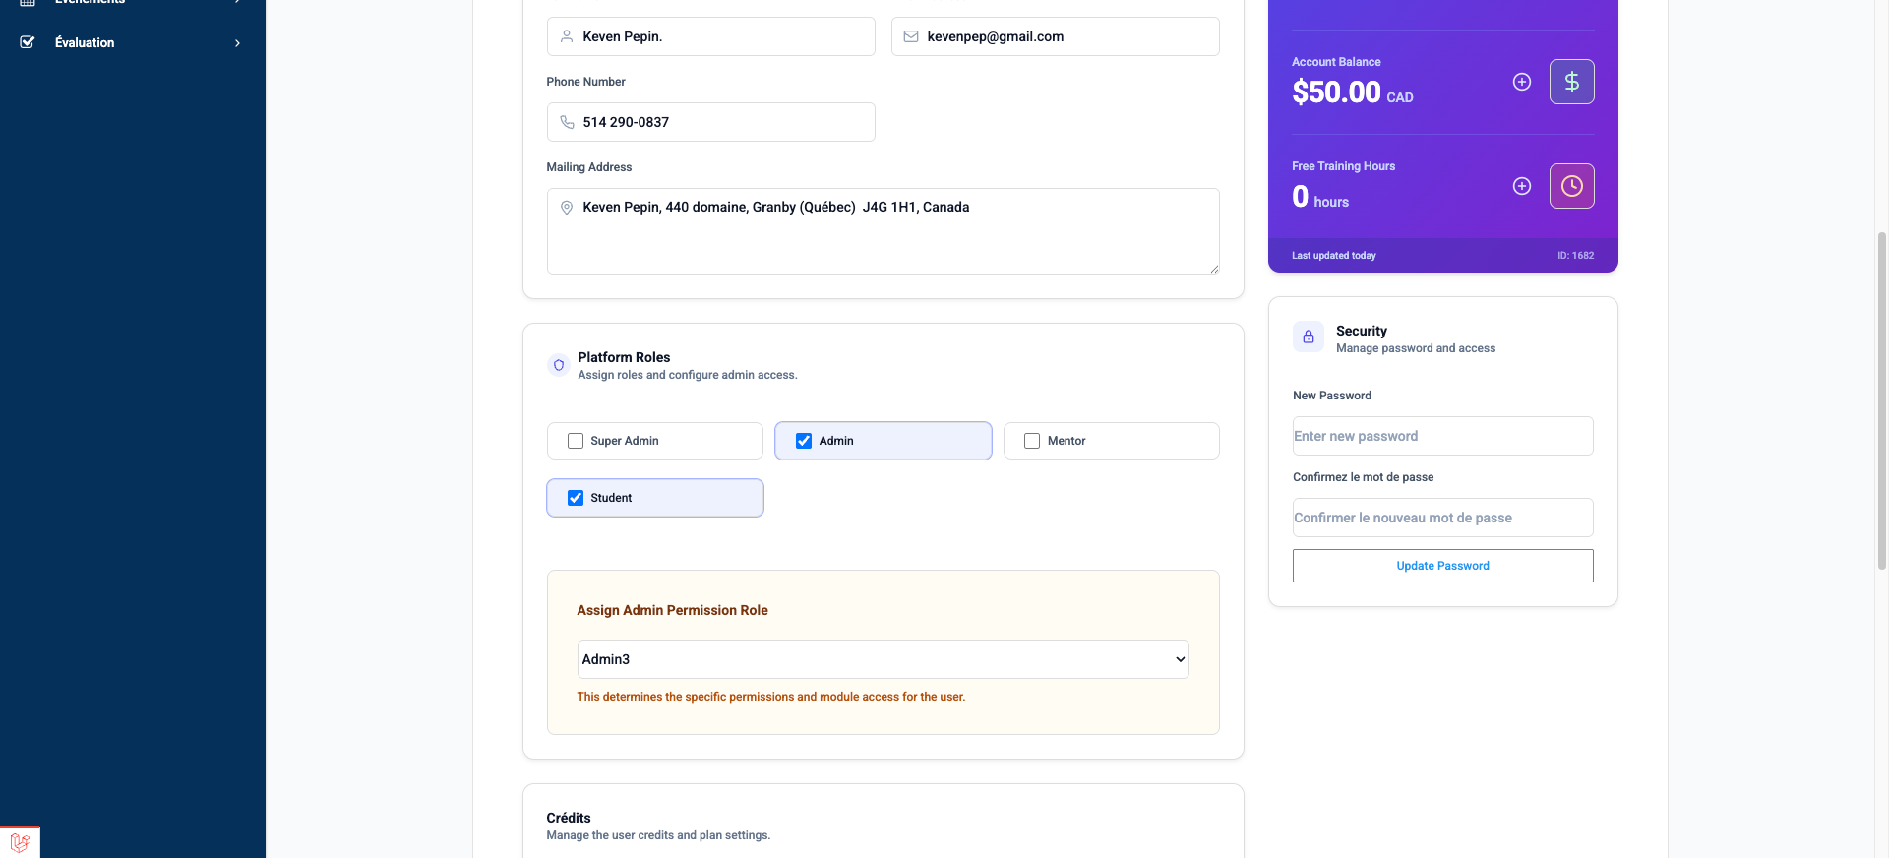
Task: Click the New Password input field
Action: 1442,436
